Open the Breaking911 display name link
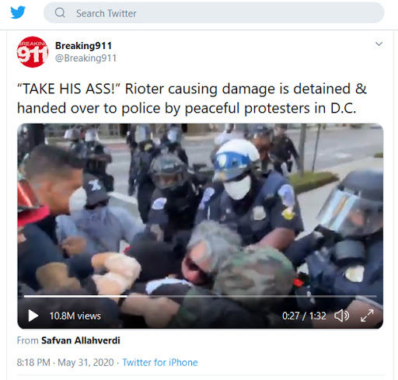 tap(83, 46)
